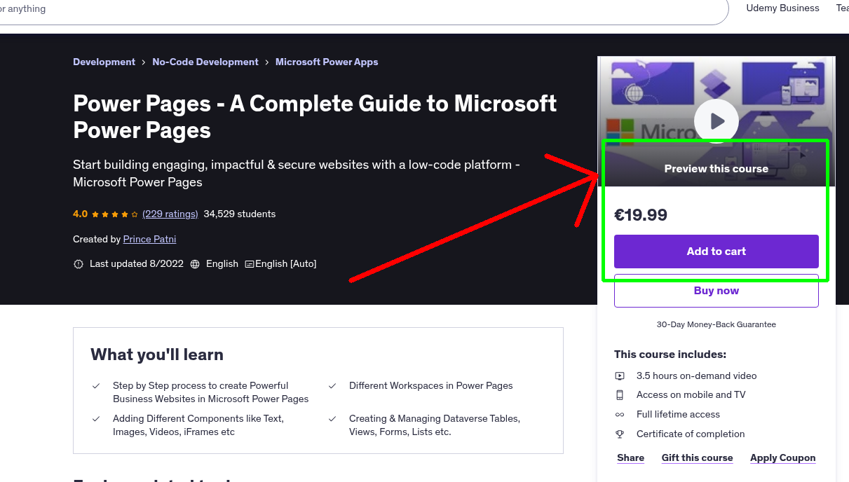Open the Udemy Business nav item
The image size is (849, 482).
pos(782,8)
